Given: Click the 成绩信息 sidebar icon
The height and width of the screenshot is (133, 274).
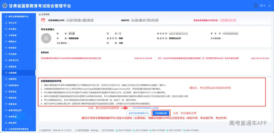Looking at the screenshot, I should coord(6,67).
